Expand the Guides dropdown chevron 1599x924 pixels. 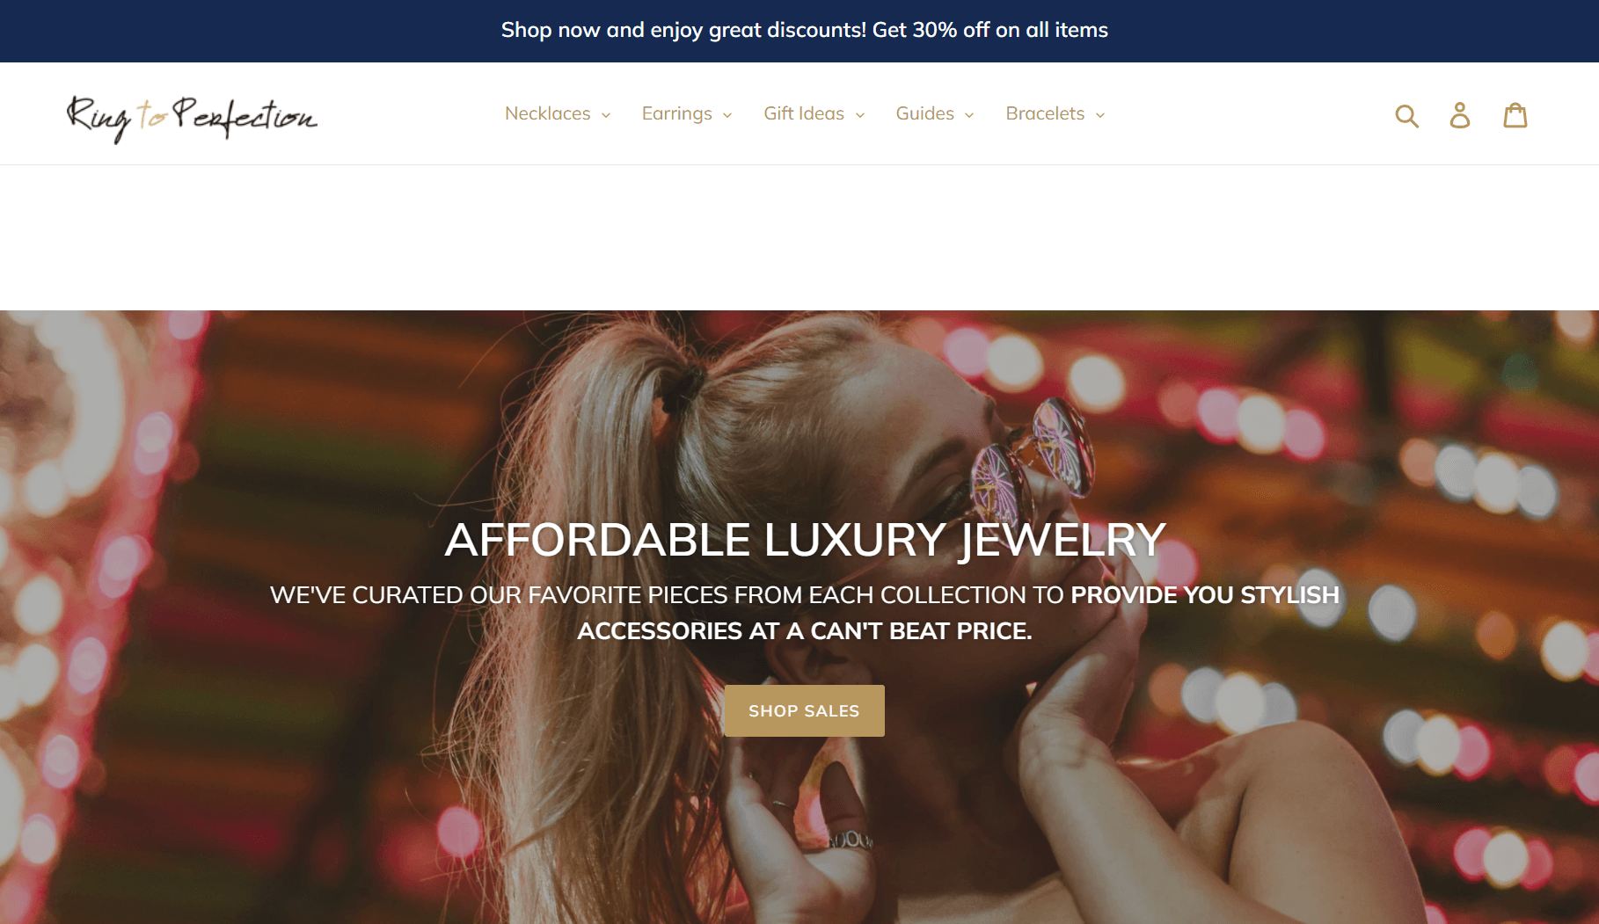(969, 115)
